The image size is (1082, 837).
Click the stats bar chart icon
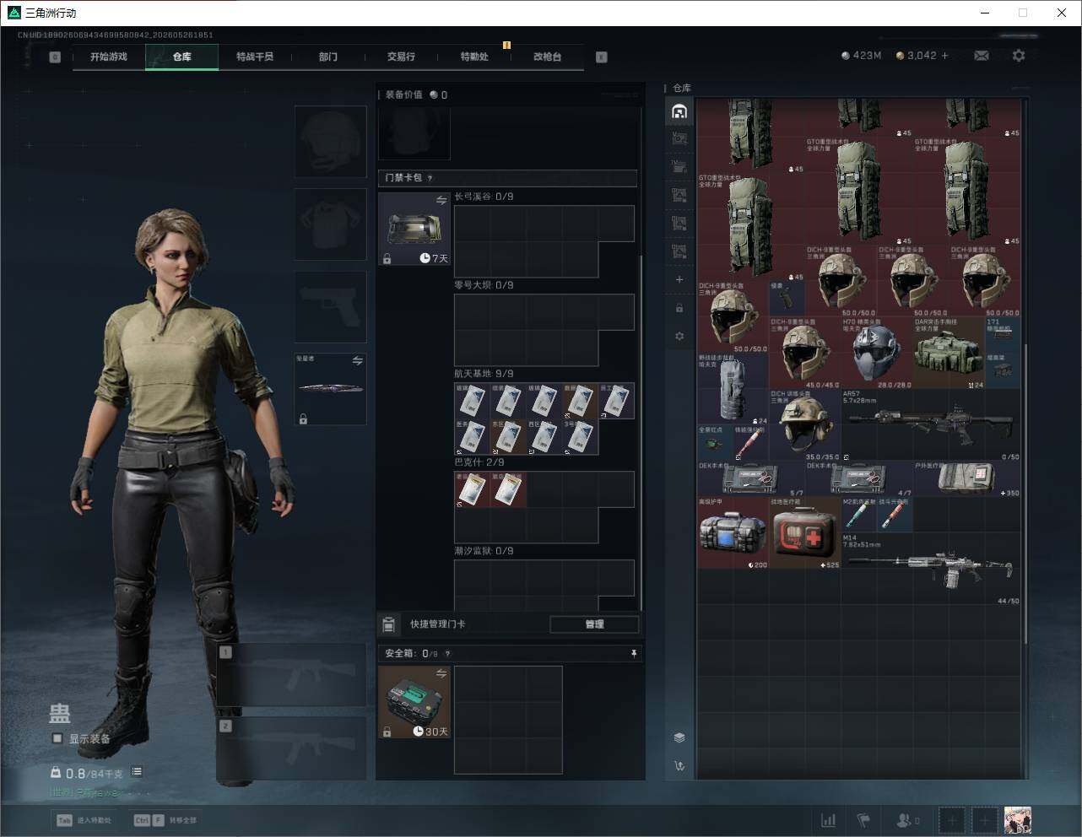tap(829, 820)
